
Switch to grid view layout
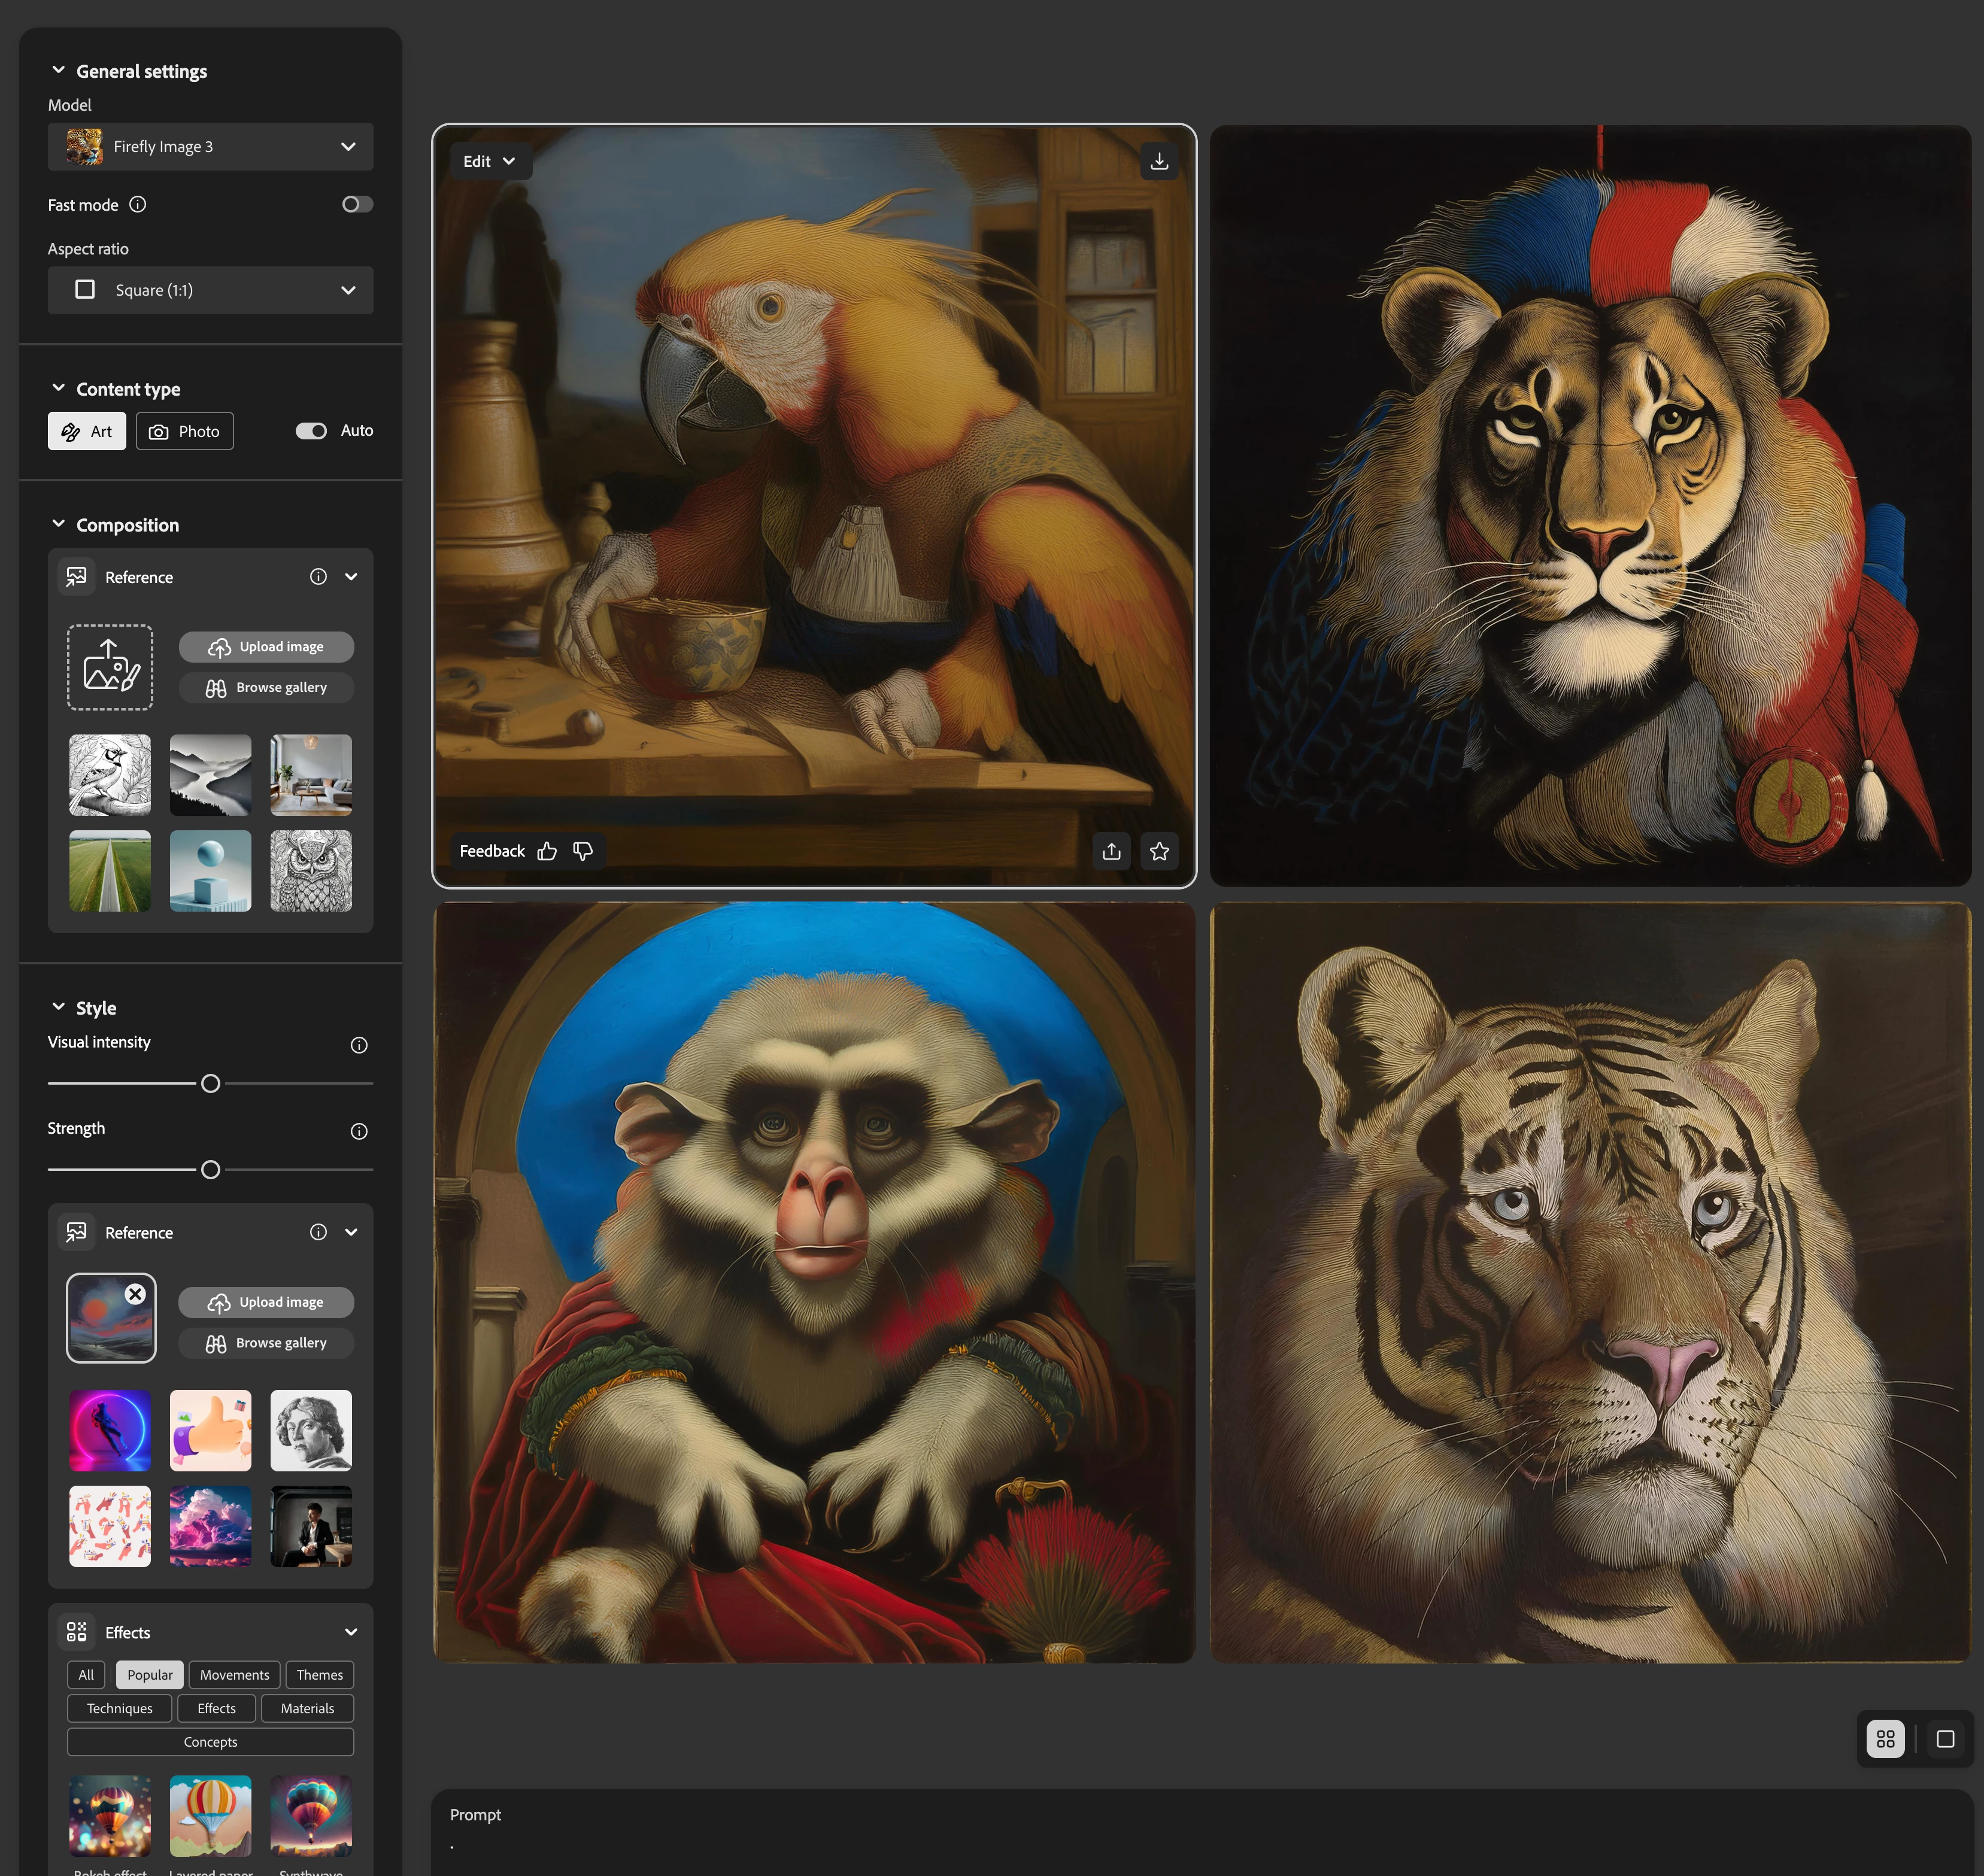[x=1885, y=1739]
